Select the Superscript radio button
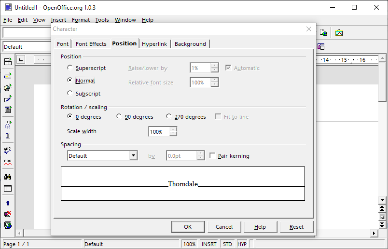This screenshot has width=388, height=249. tap(70, 68)
